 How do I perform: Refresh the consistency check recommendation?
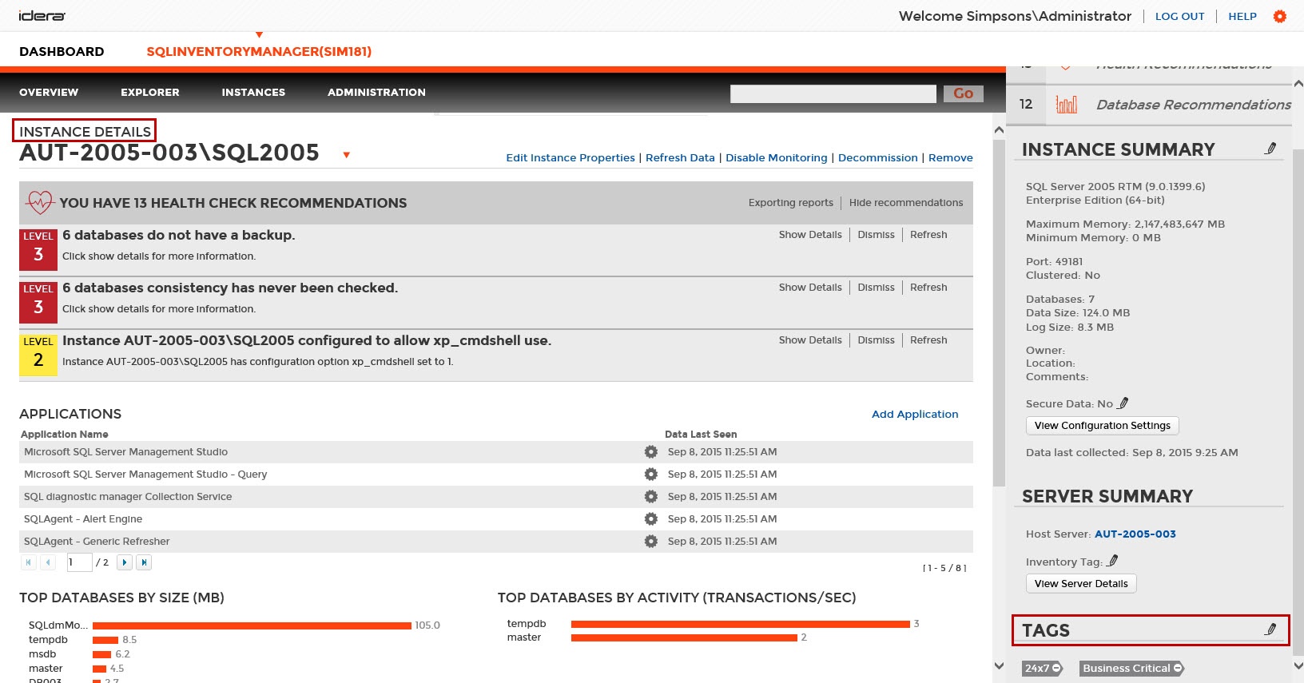[x=928, y=288]
